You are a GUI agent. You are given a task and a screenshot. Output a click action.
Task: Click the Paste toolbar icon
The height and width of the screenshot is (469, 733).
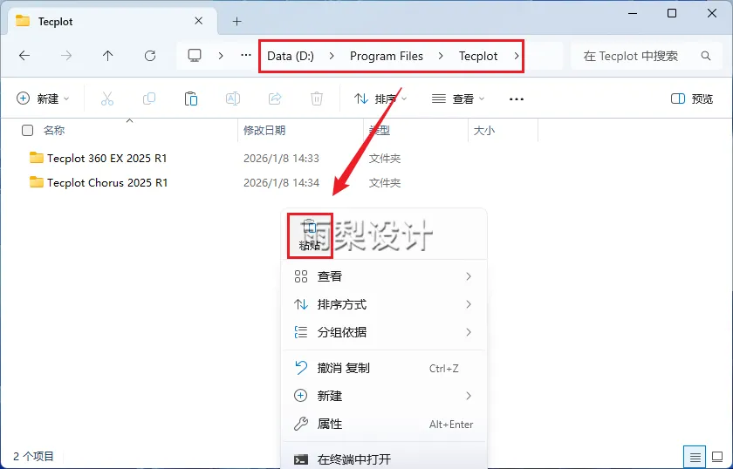(191, 99)
